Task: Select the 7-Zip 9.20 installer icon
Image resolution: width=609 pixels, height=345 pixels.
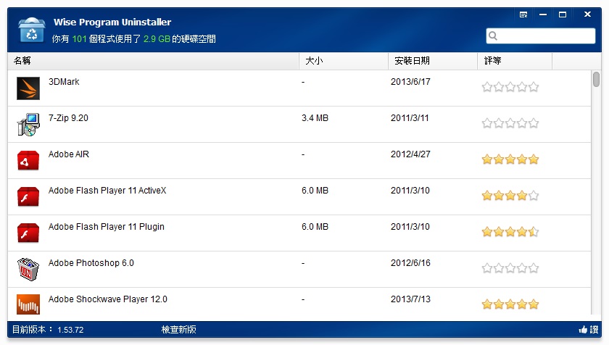Action: click(28, 124)
